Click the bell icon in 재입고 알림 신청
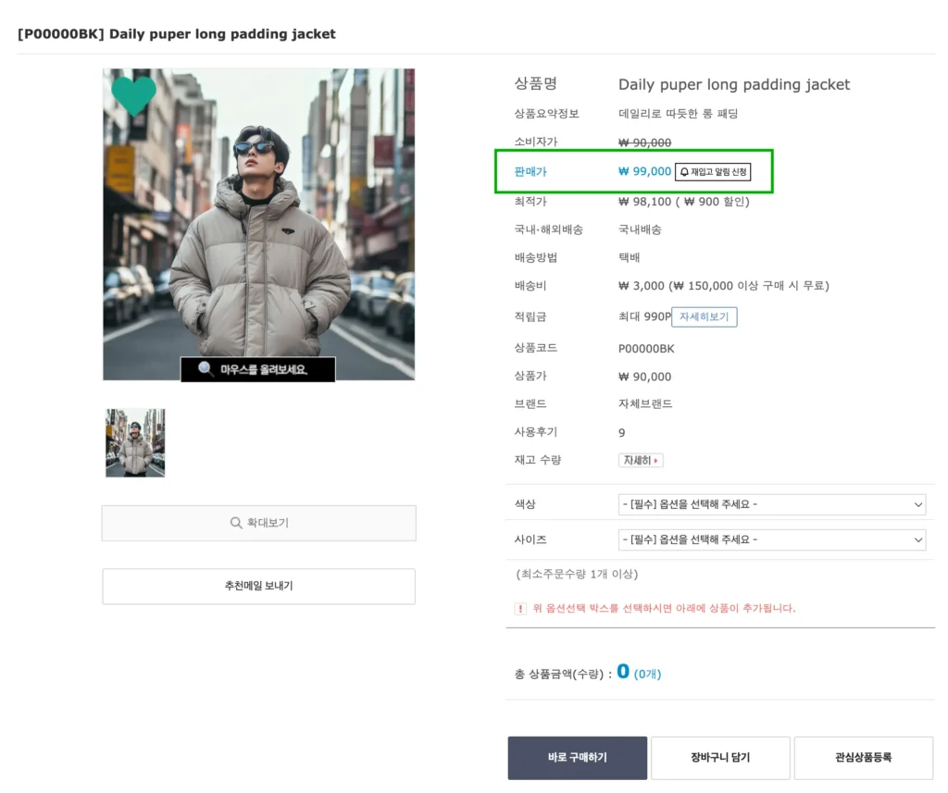948x793 pixels. point(685,171)
